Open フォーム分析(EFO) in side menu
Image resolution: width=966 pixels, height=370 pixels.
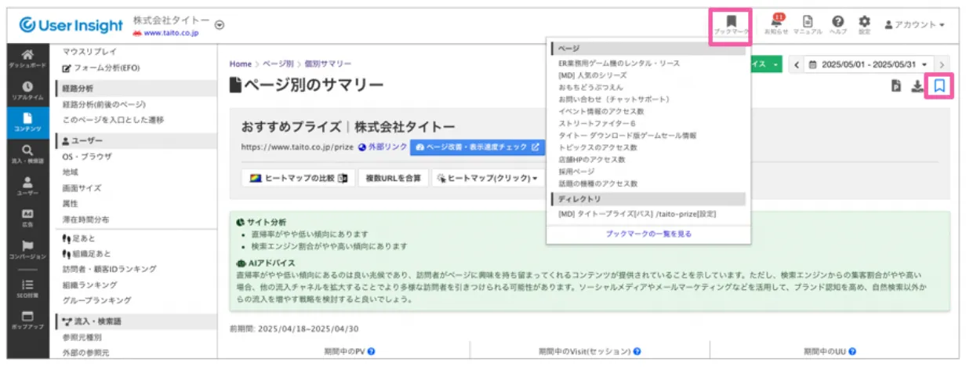coord(101,68)
